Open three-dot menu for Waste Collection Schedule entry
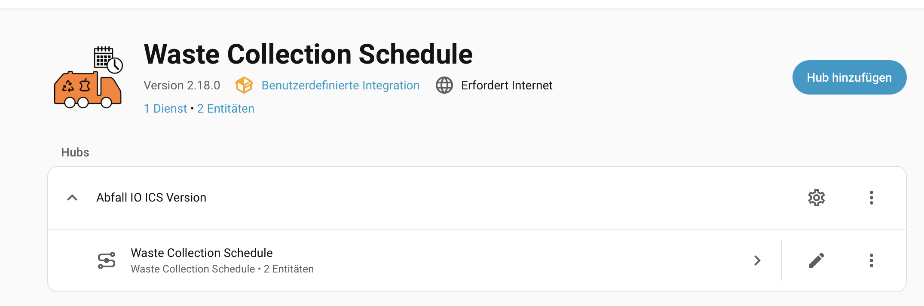The height and width of the screenshot is (306, 924). pos(871,260)
